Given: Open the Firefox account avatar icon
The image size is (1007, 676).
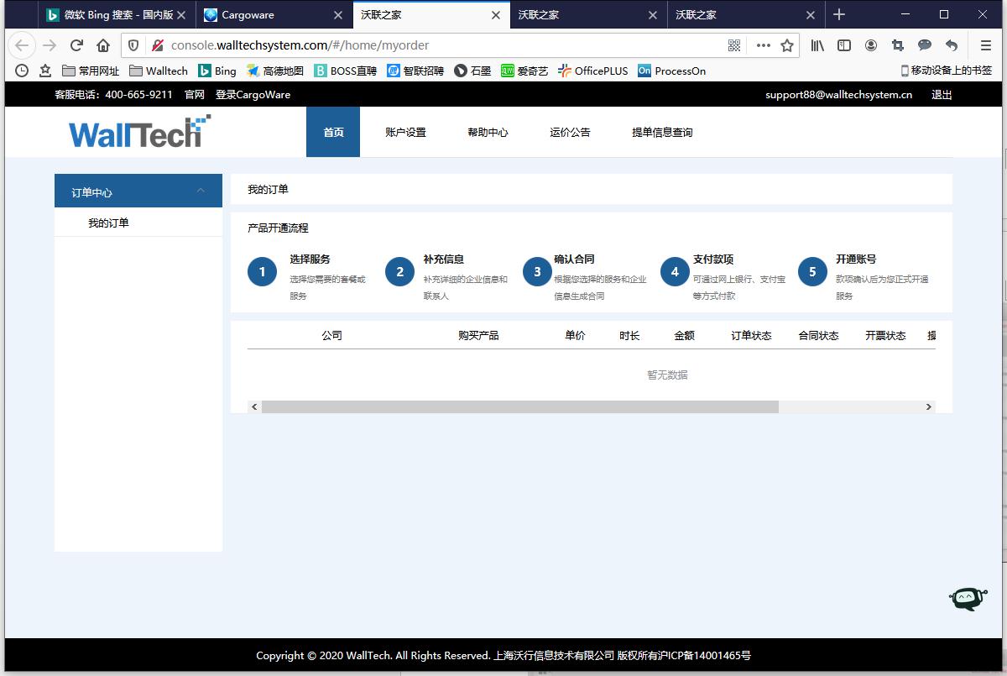Looking at the screenshot, I should pos(871,45).
